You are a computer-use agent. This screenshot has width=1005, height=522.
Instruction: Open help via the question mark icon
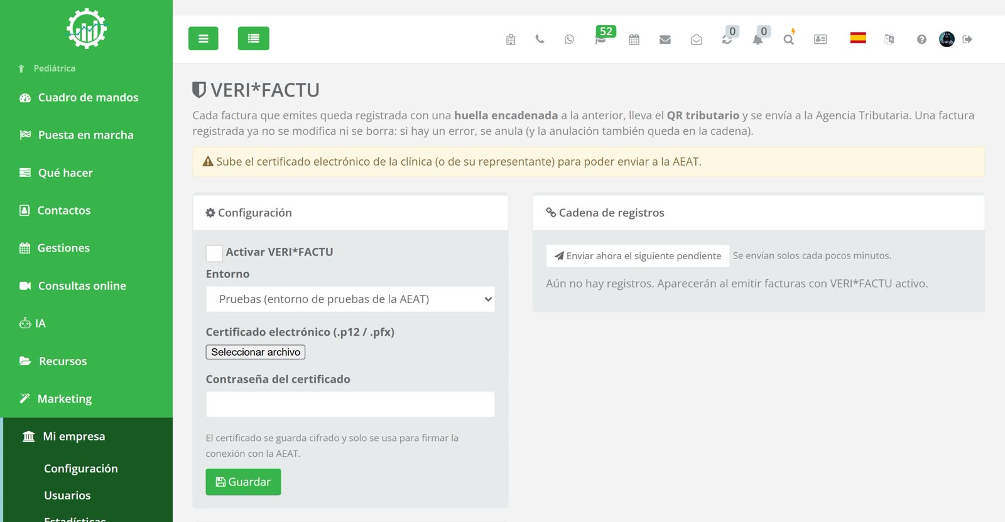tap(921, 40)
